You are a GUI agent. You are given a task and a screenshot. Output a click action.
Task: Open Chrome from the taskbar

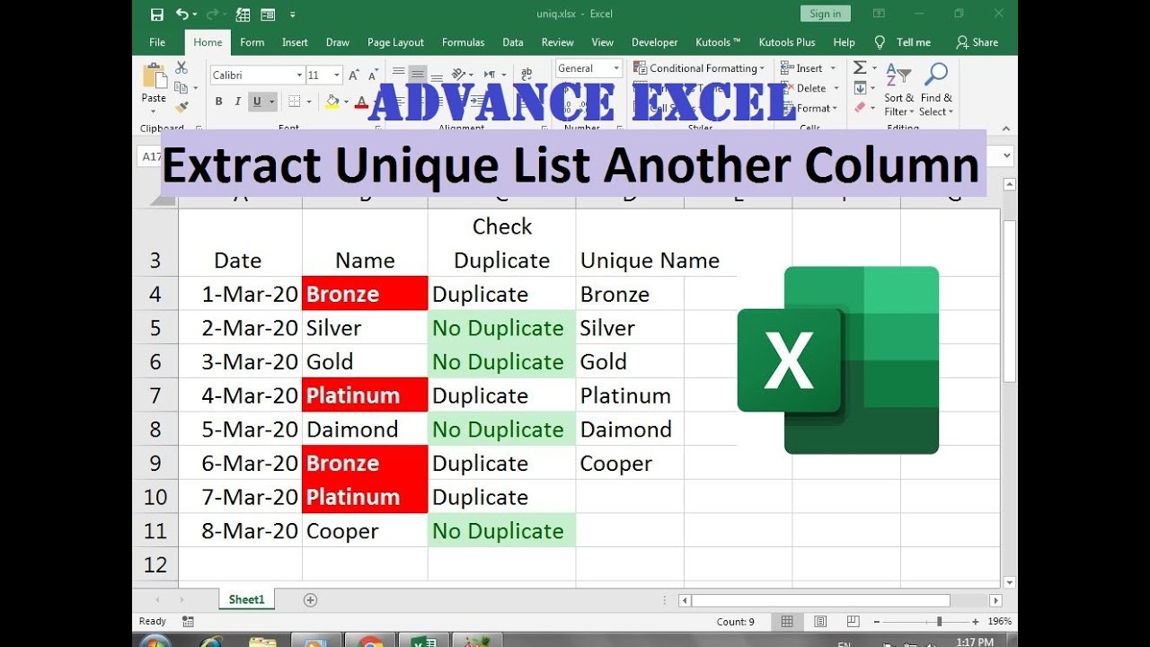click(x=369, y=642)
